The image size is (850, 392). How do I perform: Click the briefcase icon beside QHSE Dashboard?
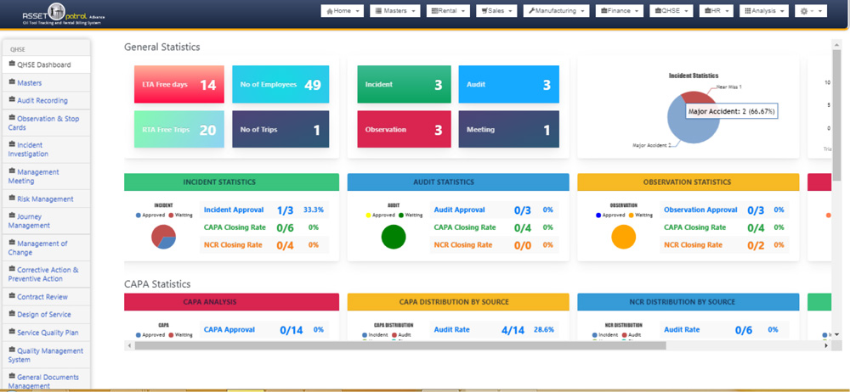click(x=12, y=64)
